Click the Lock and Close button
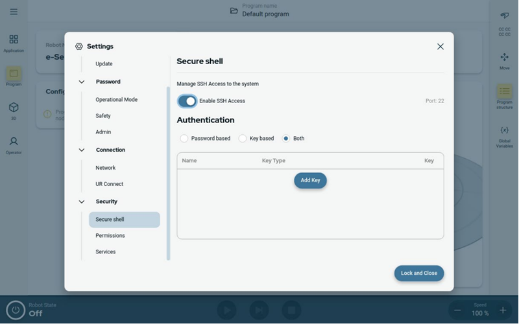The height and width of the screenshot is (324, 519). [x=418, y=273]
